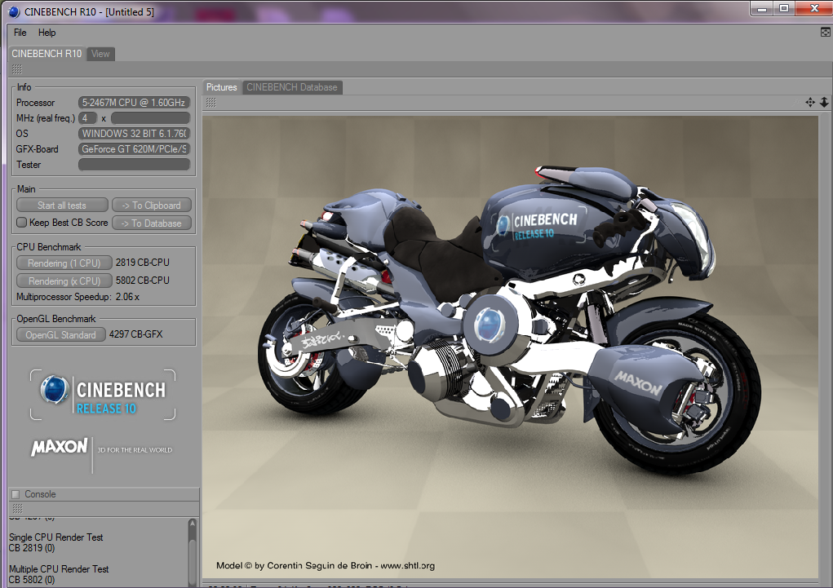The width and height of the screenshot is (833, 588).
Task: Click the rendered motorcycle picture
Action: (510, 347)
